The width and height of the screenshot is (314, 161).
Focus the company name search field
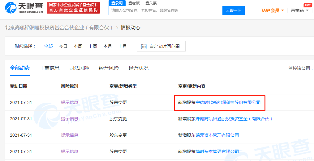pyautogui.click(x=166, y=10)
